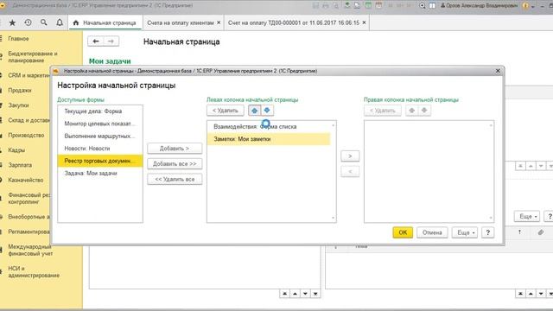This screenshot has height=311, width=553.
Task: Click the Добавить > button
Action: pyautogui.click(x=175, y=149)
